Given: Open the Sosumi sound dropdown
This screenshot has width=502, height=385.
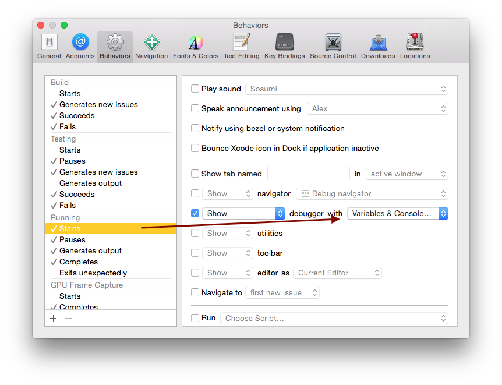Looking at the screenshot, I should click(347, 89).
